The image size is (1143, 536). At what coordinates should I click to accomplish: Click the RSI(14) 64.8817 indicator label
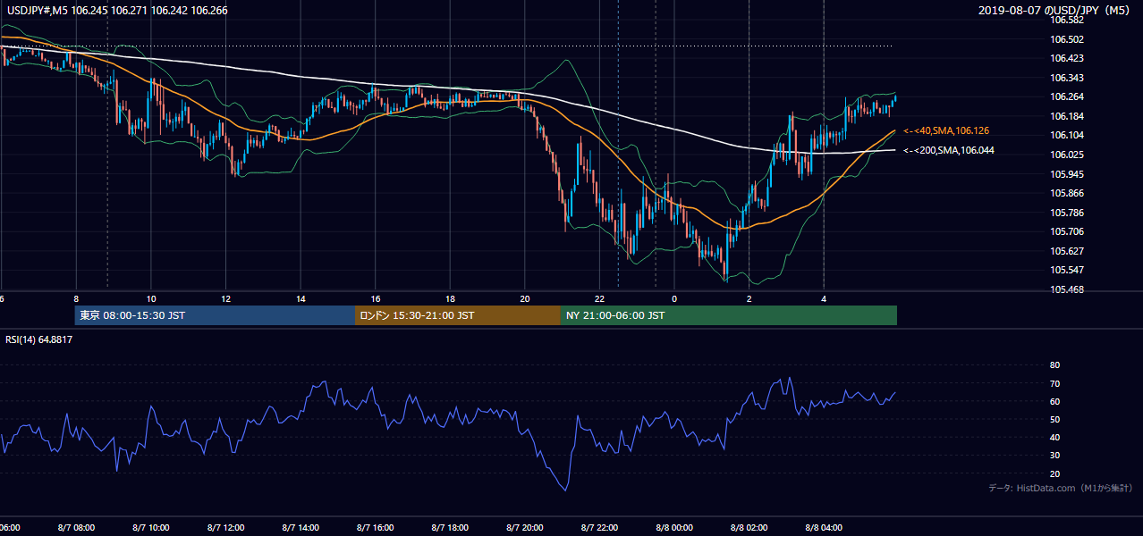point(38,339)
